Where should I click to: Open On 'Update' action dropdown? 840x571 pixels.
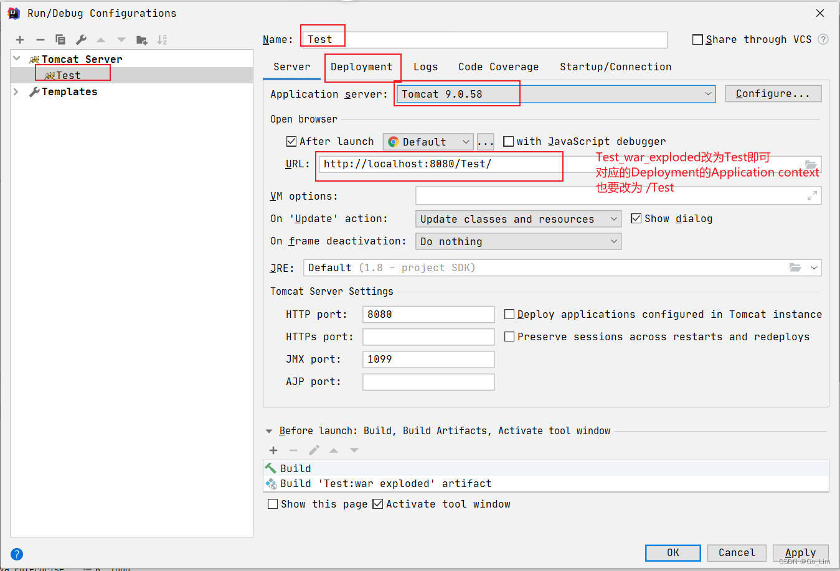(x=518, y=219)
